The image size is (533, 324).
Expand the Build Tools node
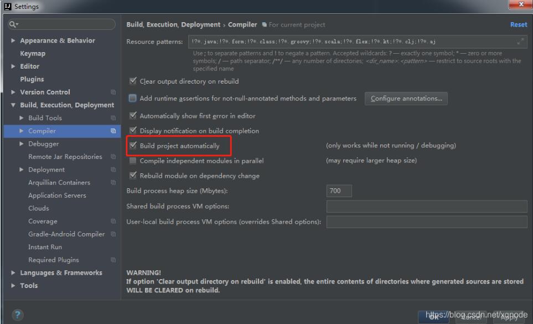tap(22, 118)
